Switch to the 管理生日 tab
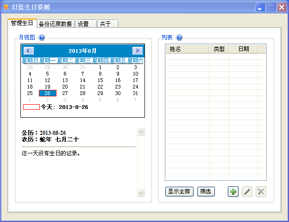The image size is (289, 222). coord(22,23)
